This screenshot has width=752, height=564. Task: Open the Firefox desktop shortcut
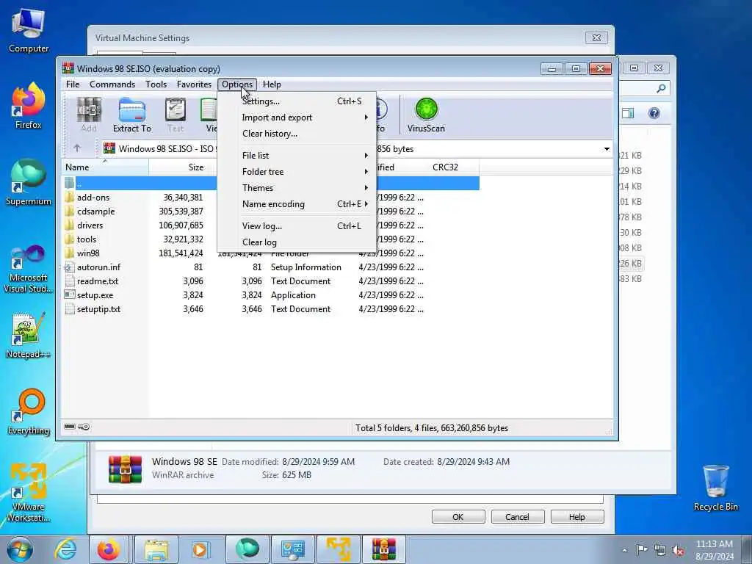[29, 106]
